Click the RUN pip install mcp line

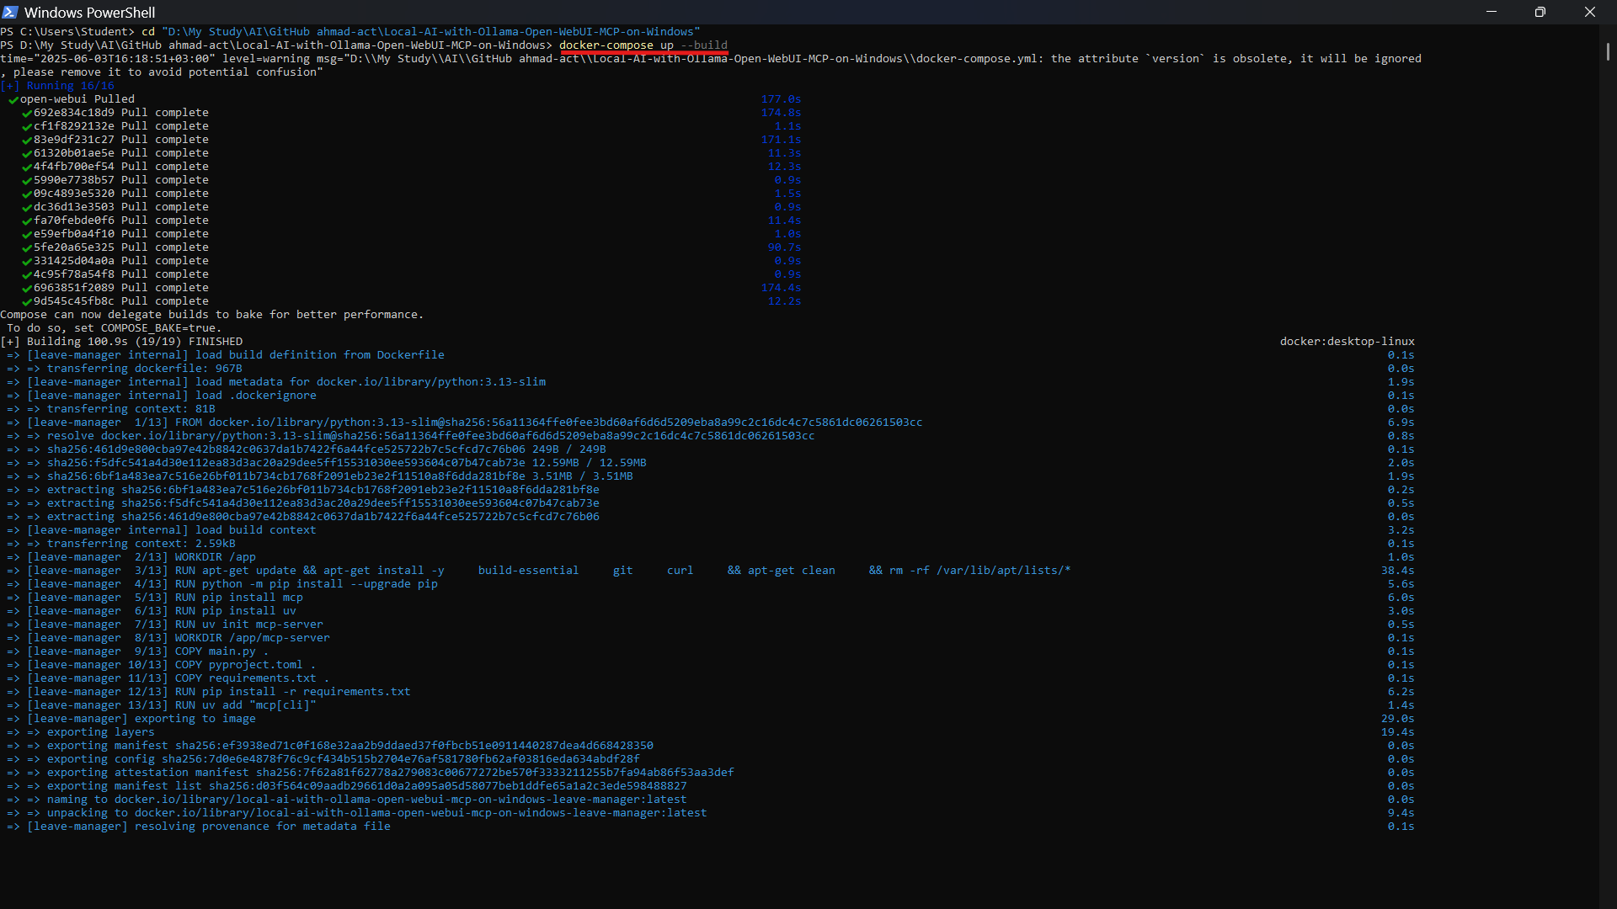pyautogui.click(x=239, y=598)
